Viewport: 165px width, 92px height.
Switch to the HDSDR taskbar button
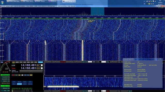pos(69,1)
